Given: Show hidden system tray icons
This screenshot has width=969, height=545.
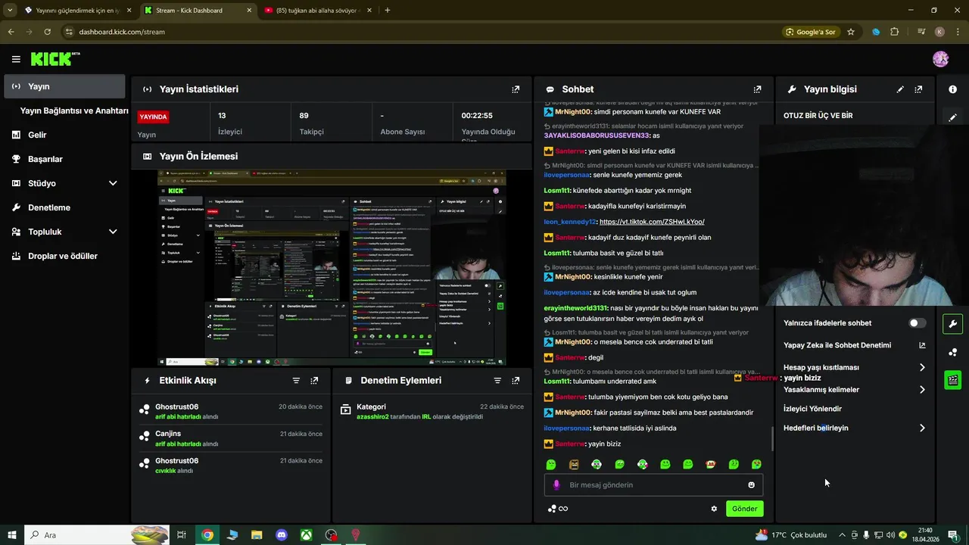Looking at the screenshot, I should pos(842,535).
